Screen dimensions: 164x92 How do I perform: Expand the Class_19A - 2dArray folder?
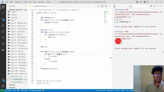click(x=17, y=71)
